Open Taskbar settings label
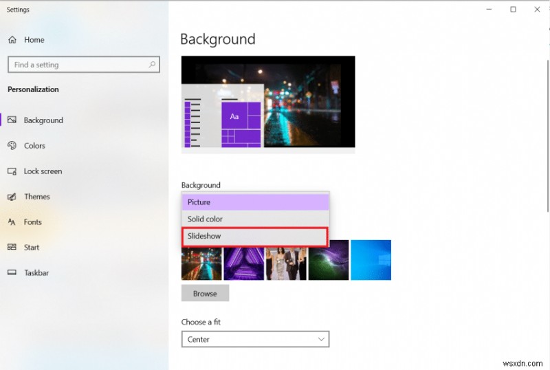The width and height of the screenshot is (550, 370). click(x=36, y=273)
